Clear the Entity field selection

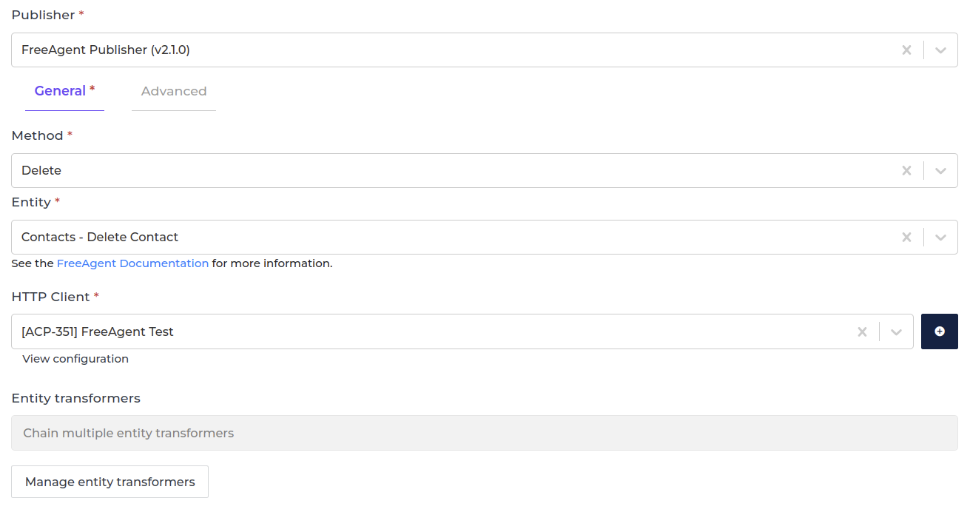coord(906,238)
